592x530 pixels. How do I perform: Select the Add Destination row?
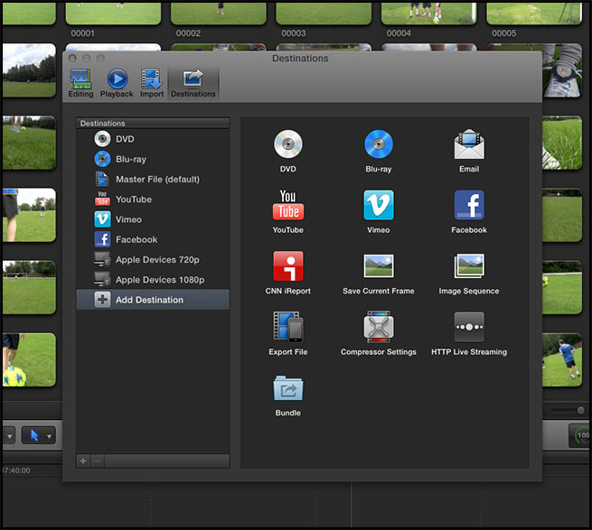click(x=153, y=300)
